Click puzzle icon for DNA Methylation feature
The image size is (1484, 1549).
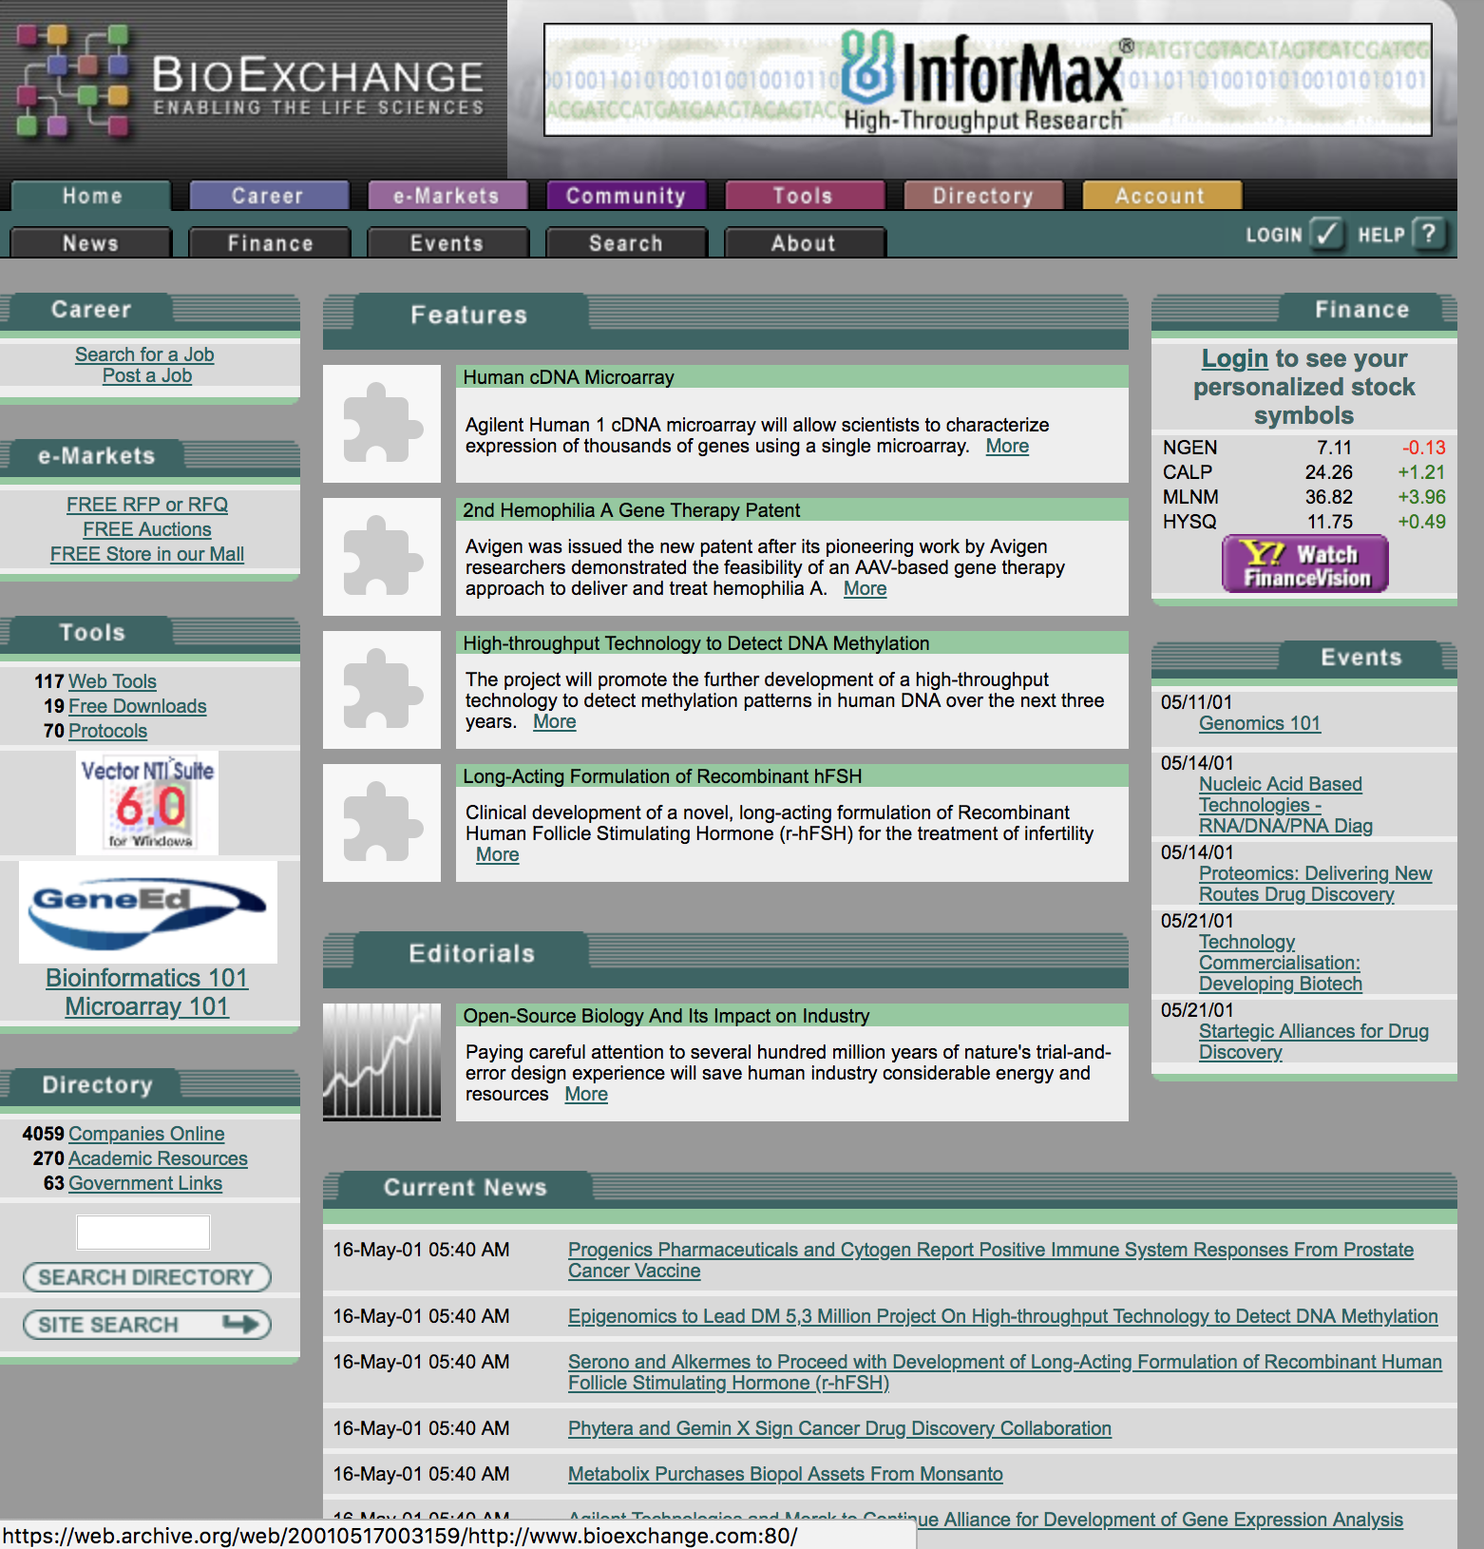pos(382,690)
